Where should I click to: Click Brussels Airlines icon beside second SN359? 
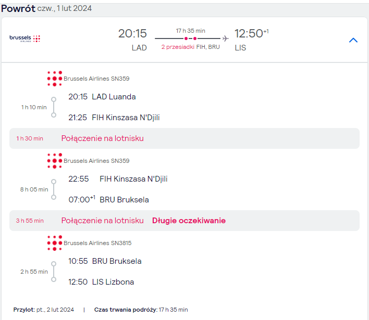pos(55,161)
